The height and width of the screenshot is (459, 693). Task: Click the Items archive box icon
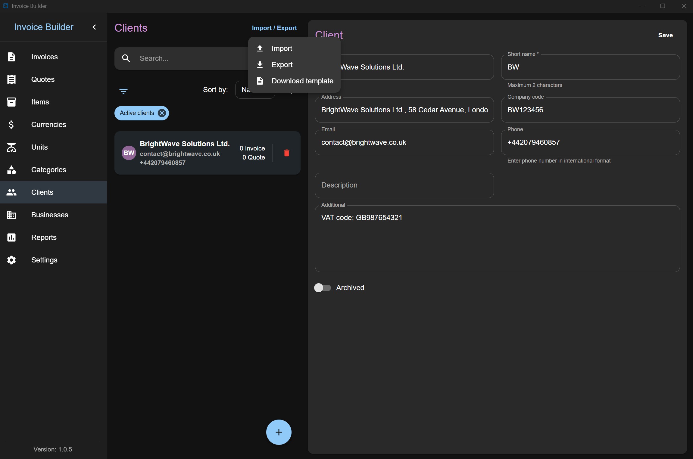(x=11, y=102)
